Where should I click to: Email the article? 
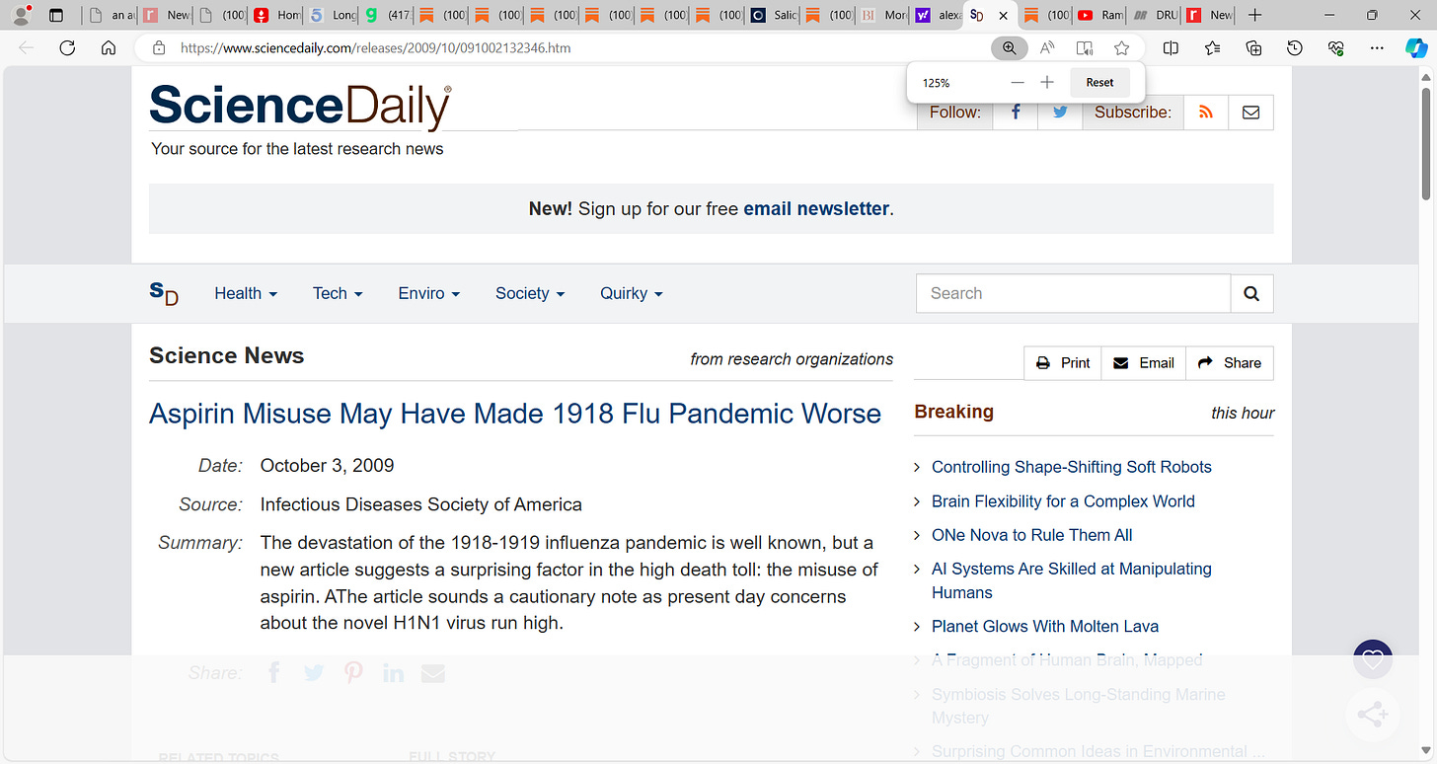[x=1144, y=363]
